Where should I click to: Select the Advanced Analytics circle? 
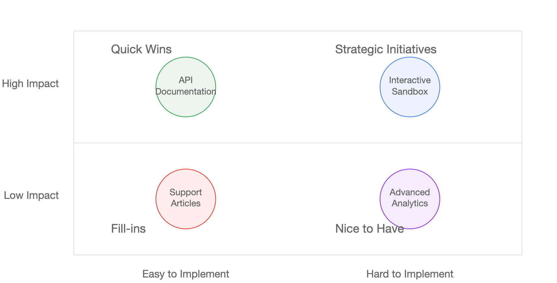coord(410,199)
